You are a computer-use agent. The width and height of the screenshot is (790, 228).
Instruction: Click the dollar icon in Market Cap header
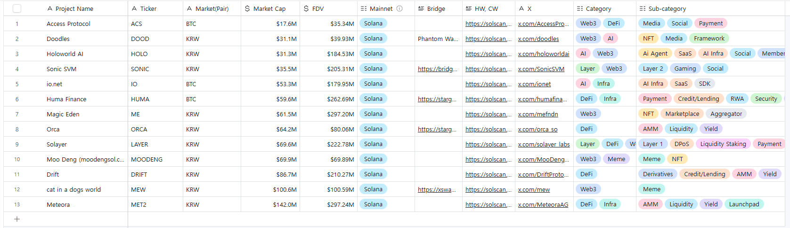click(247, 8)
